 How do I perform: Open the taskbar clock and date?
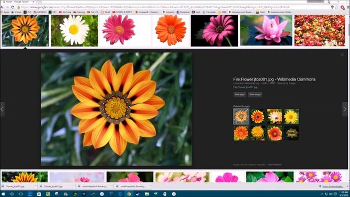point(344,194)
